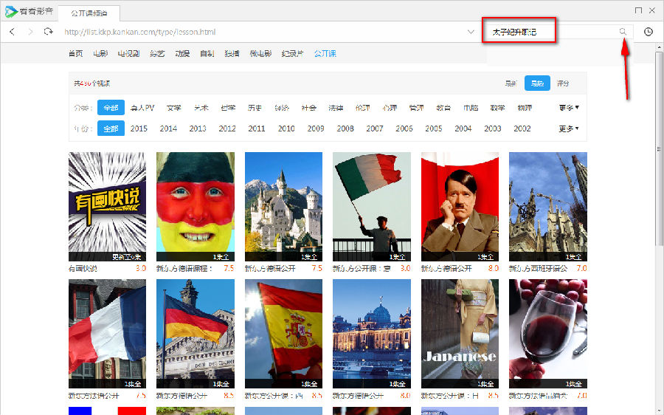Click the Kankan logo icon in title bar
The width and height of the screenshot is (664, 415).
point(10,11)
